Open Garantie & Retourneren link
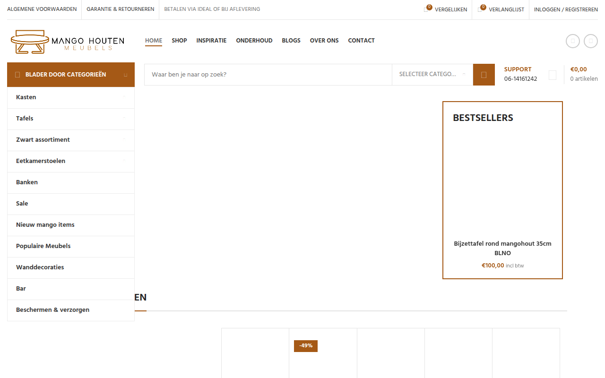Screen dimensions: 605x378 click(x=120, y=9)
